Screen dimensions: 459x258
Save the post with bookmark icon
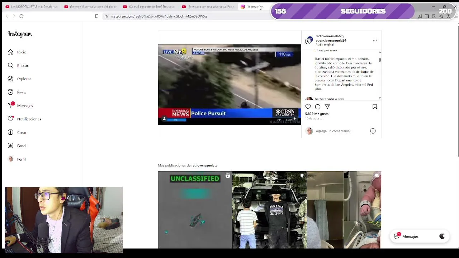(375, 107)
